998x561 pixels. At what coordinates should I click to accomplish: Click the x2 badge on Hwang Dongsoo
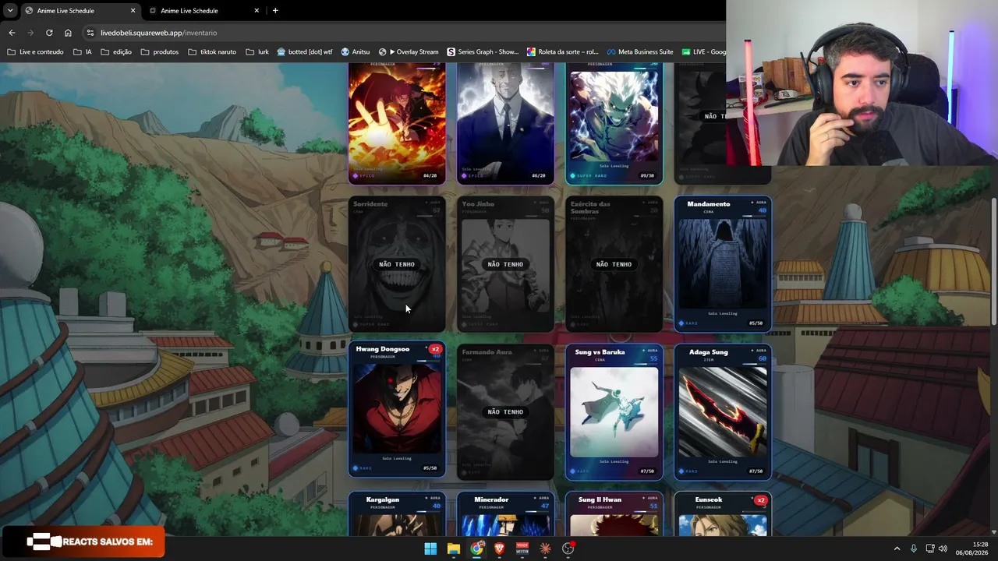[x=435, y=349]
